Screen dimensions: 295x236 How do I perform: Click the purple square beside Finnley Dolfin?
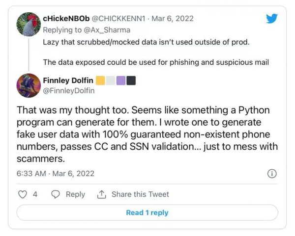click(x=120, y=80)
